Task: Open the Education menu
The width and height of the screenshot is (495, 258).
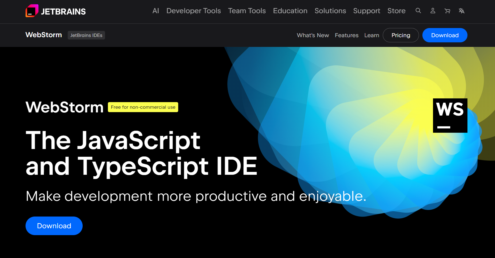Action: click(x=290, y=11)
